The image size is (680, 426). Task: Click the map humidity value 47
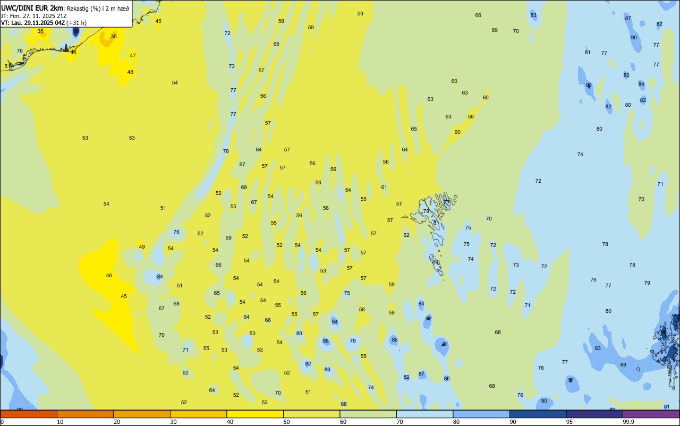click(133, 56)
